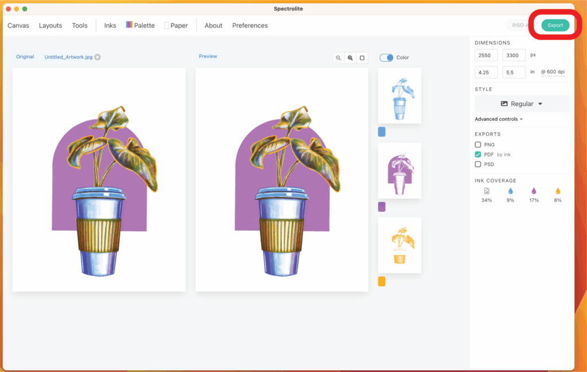Click the yellow ink droplet coverage icon
This screenshot has height=372, width=587.
[x=557, y=191]
